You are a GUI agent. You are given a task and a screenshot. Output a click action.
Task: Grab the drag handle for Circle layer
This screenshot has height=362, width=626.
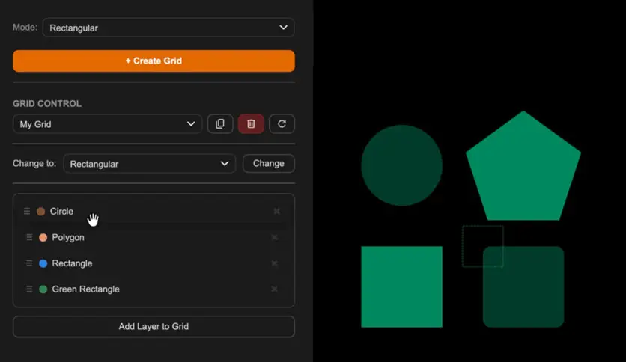[27, 212]
